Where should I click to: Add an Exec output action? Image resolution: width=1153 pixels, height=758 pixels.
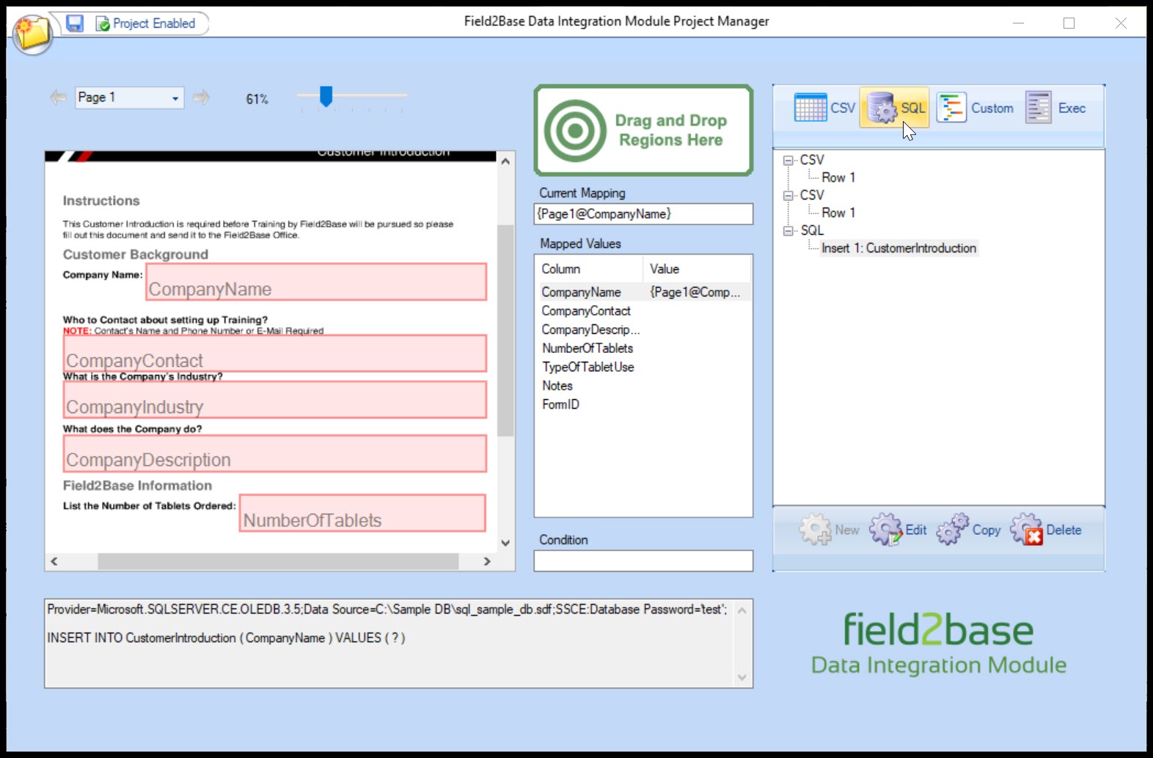tap(1055, 108)
